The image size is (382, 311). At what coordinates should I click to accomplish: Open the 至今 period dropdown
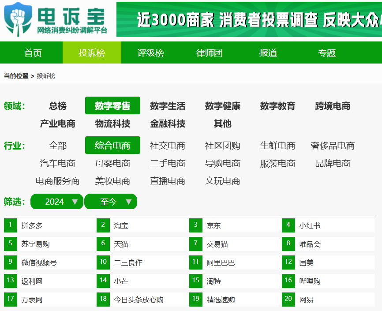point(111,202)
